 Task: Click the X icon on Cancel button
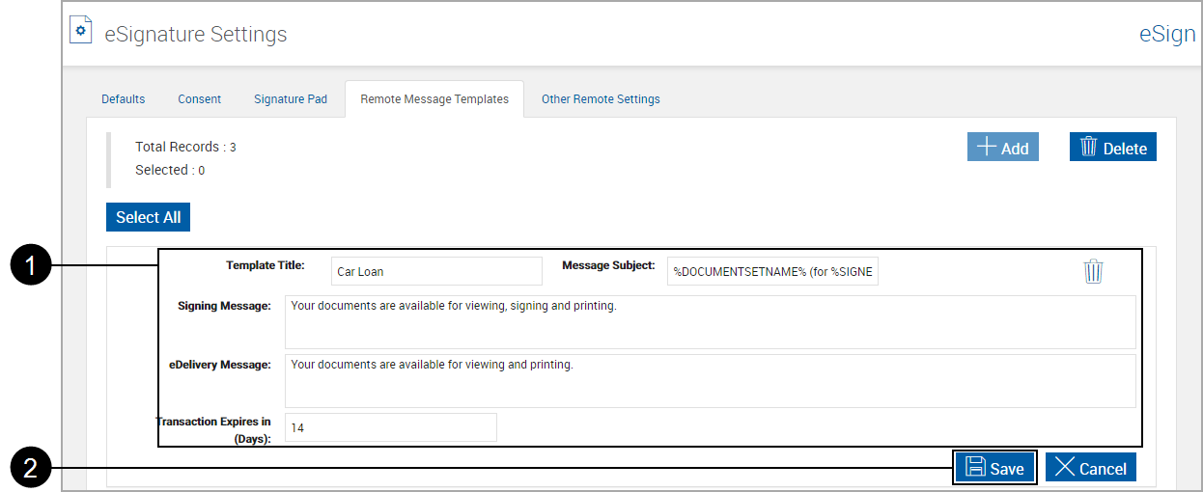[x=1064, y=468]
